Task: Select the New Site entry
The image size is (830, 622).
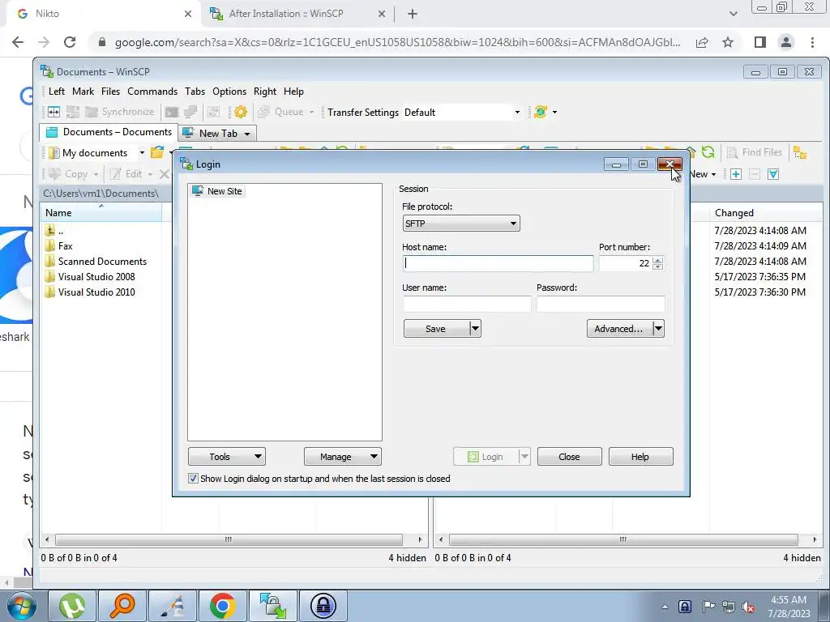Action: 217,191
